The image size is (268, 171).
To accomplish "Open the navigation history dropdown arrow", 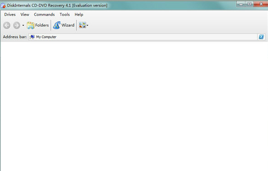I will point(23,26).
